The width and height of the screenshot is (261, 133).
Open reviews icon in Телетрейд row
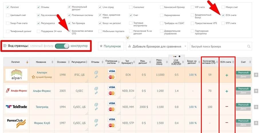coord(96,105)
